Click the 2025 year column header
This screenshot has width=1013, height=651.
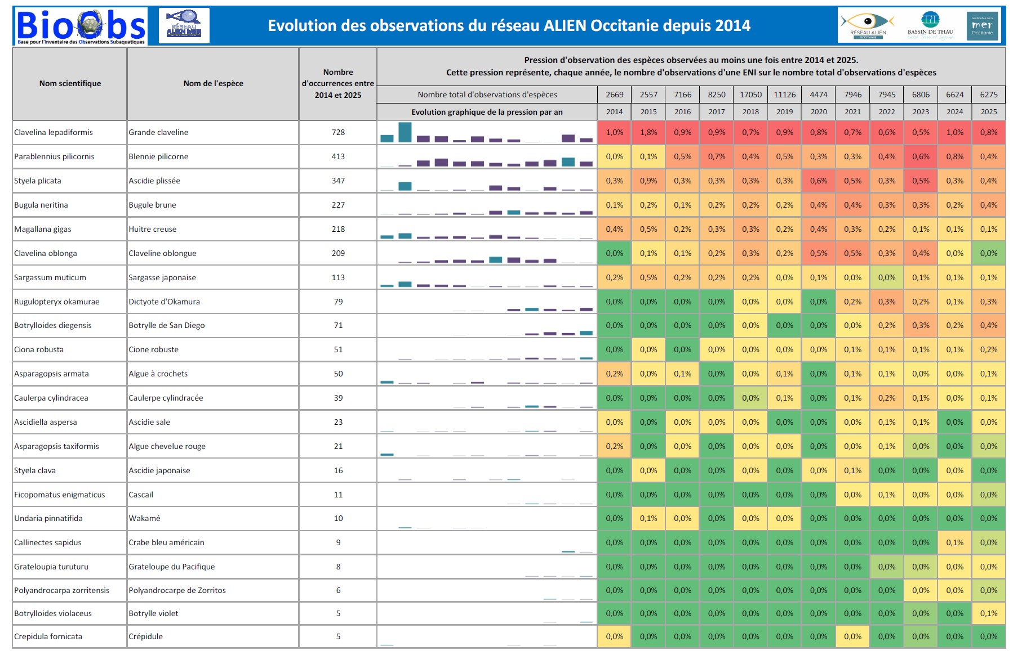pyautogui.click(x=988, y=112)
